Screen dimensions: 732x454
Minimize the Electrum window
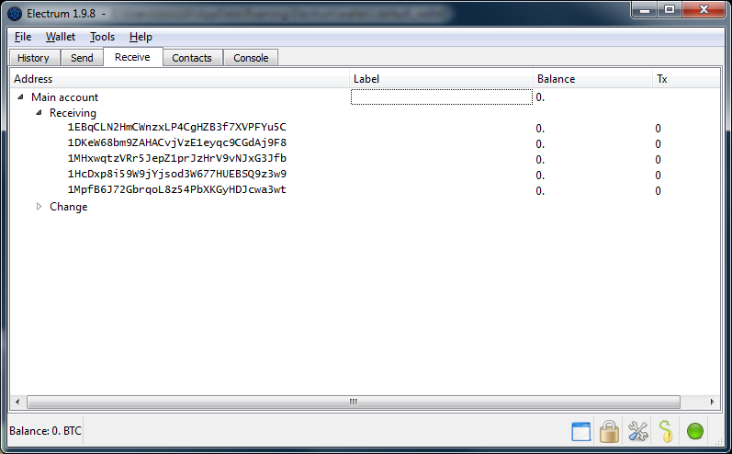pos(645,10)
